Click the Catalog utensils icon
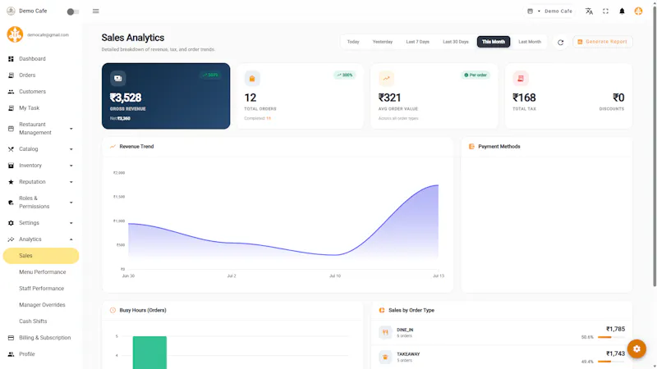Viewport: 657px width, 369px height. 11,149
